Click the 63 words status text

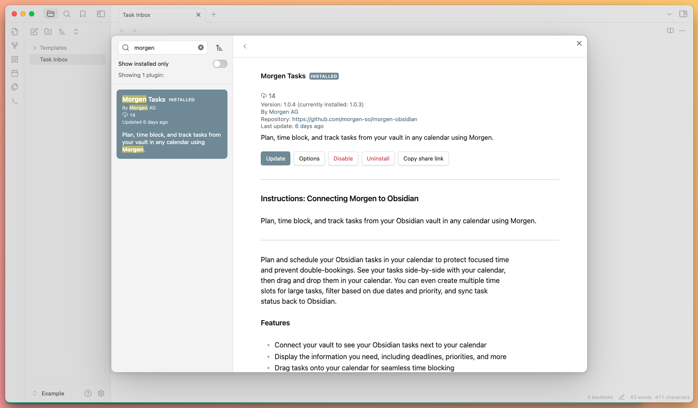pyautogui.click(x=641, y=397)
